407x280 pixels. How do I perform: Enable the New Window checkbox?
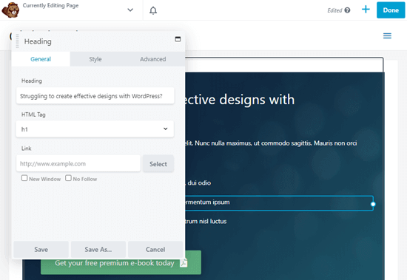[24, 178]
